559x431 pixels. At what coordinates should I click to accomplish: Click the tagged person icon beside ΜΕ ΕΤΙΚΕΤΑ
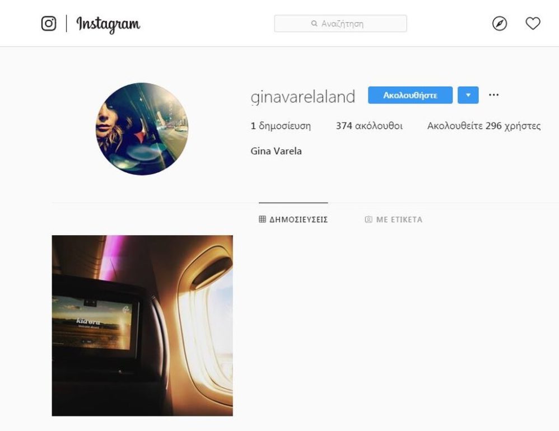pyautogui.click(x=369, y=219)
